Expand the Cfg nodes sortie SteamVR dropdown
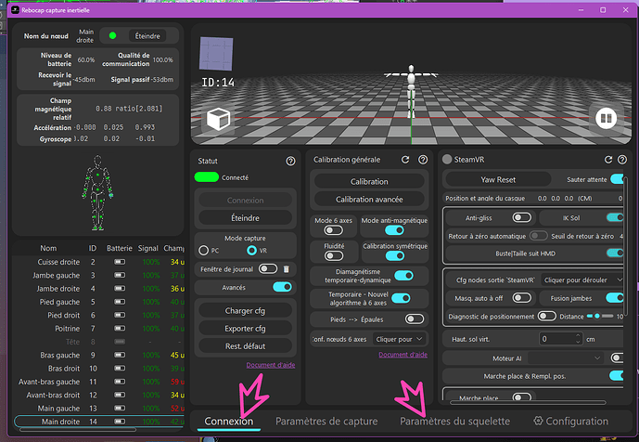The width and height of the screenshot is (639, 442). pos(583,279)
